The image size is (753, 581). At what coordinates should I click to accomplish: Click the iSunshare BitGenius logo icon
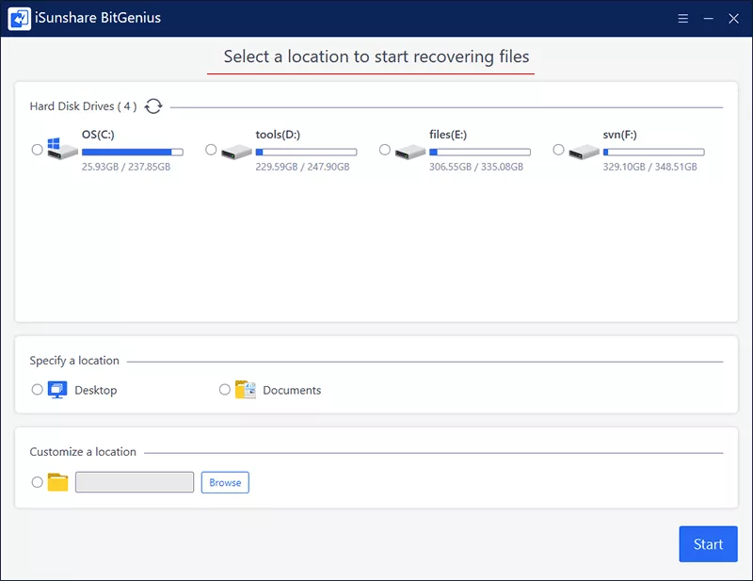tap(19, 18)
